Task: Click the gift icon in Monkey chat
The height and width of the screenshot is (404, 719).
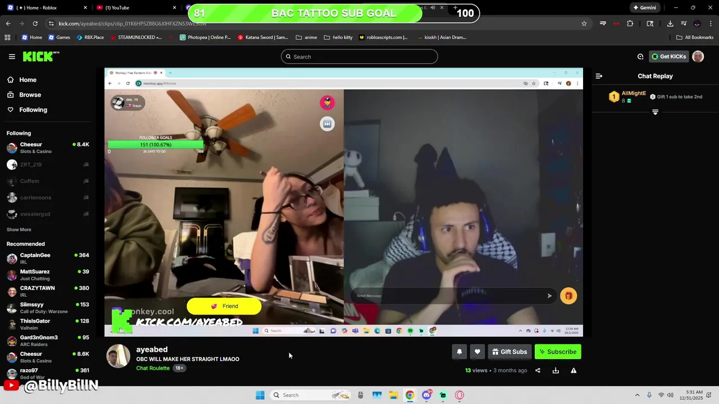Action: click(x=568, y=296)
